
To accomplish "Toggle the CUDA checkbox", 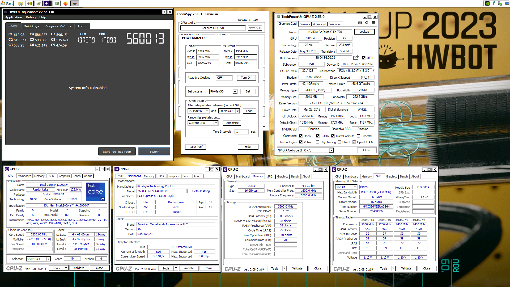I will [318, 136].
